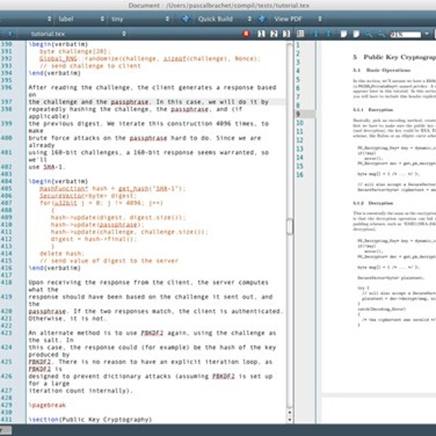
Task: Click misspelled "Global_RNG" on line 392
Action: click(x=58, y=59)
